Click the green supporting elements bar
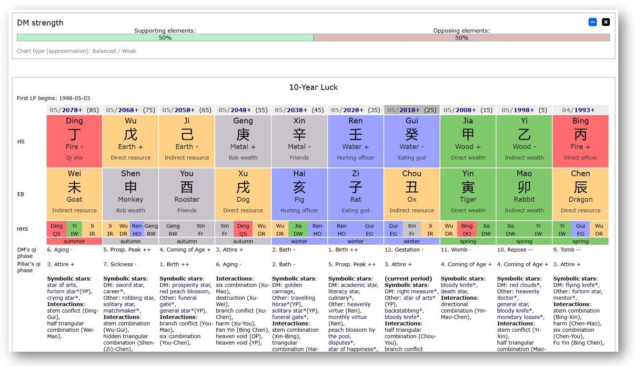This screenshot has height=366, width=635. click(165, 38)
